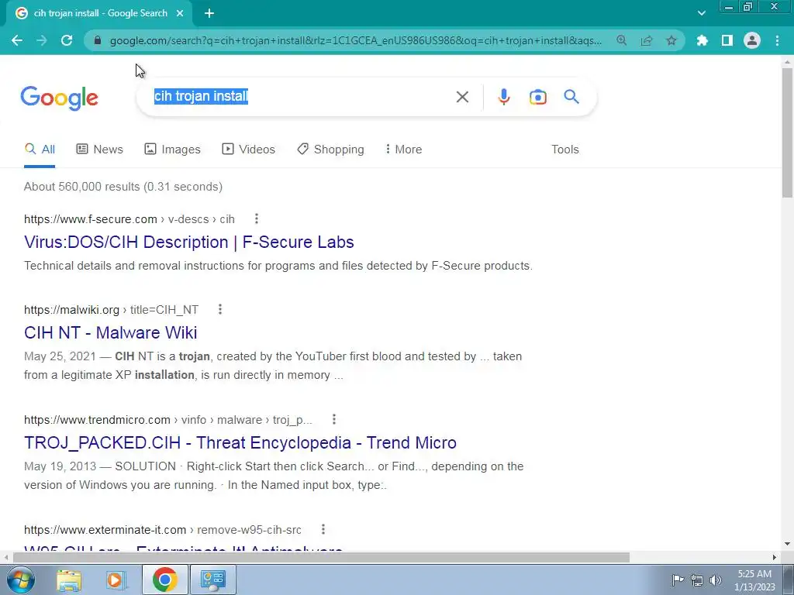Expand the More search options menu

pos(403,150)
